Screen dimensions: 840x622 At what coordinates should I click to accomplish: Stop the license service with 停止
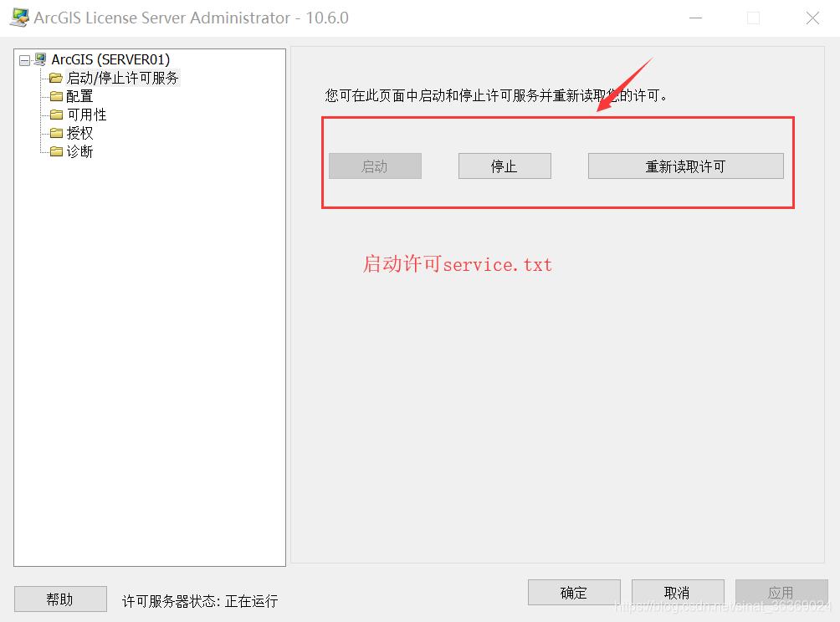point(504,166)
